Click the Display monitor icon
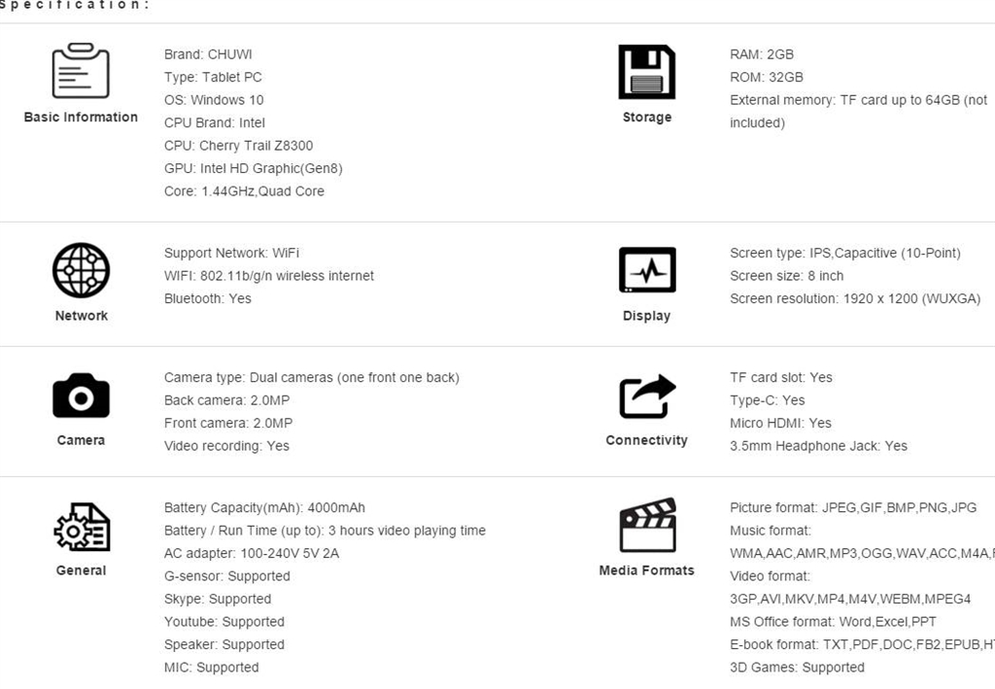The width and height of the screenshot is (995, 689). pos(646,270)
